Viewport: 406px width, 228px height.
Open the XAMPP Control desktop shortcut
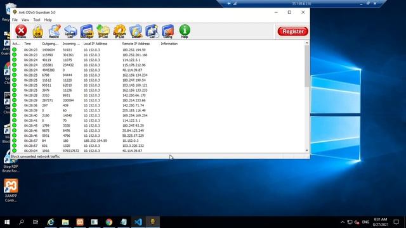[x=11, y=191]
